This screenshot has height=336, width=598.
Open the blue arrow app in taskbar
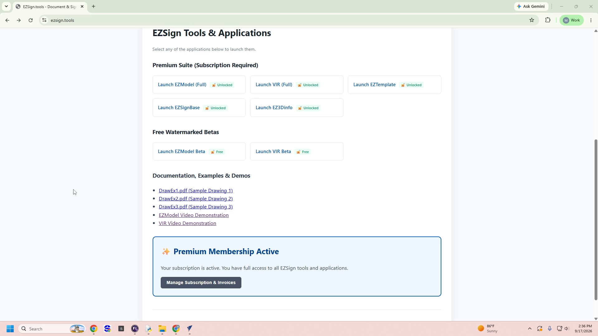(x=190, y=329)
